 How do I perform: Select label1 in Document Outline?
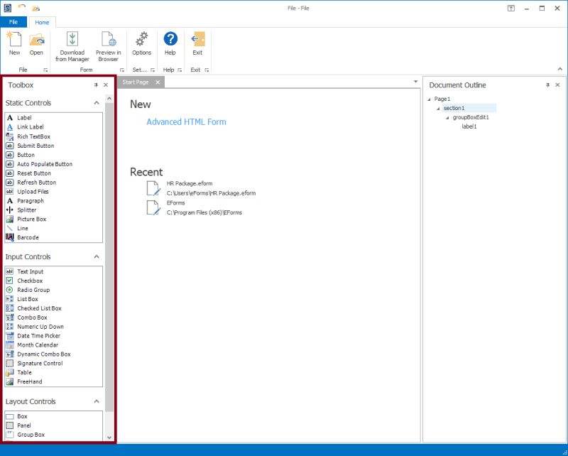point(469,126)
